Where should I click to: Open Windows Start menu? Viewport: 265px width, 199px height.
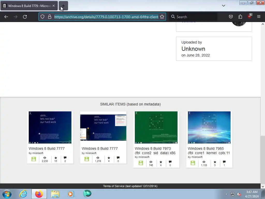(x=7, y=194)
